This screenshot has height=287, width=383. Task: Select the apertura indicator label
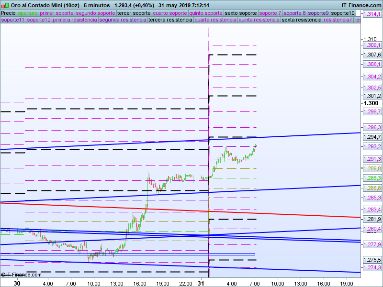tap(28, 13)
